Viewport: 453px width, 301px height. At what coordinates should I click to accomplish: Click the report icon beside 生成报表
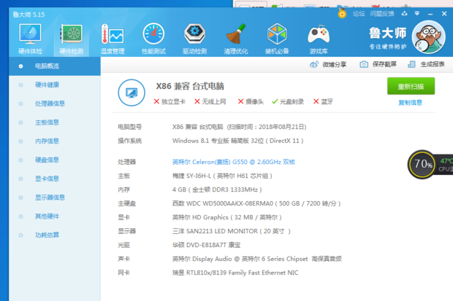pyautogui.click(x=411, y=64)
